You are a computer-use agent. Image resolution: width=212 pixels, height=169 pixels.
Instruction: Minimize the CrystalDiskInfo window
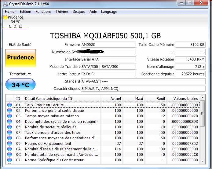(181, 3)
